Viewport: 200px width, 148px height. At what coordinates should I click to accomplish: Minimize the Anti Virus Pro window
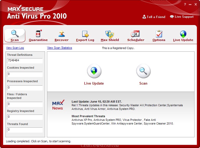190,4
